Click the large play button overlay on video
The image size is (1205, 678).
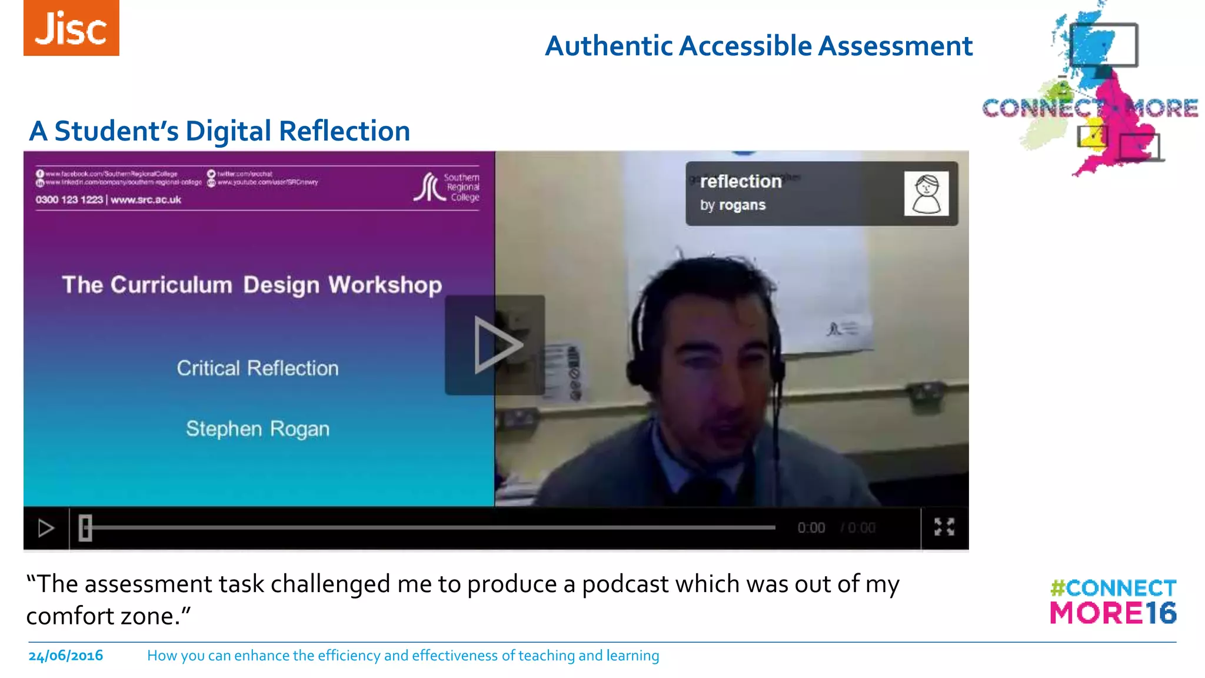[x=495, y=345]
